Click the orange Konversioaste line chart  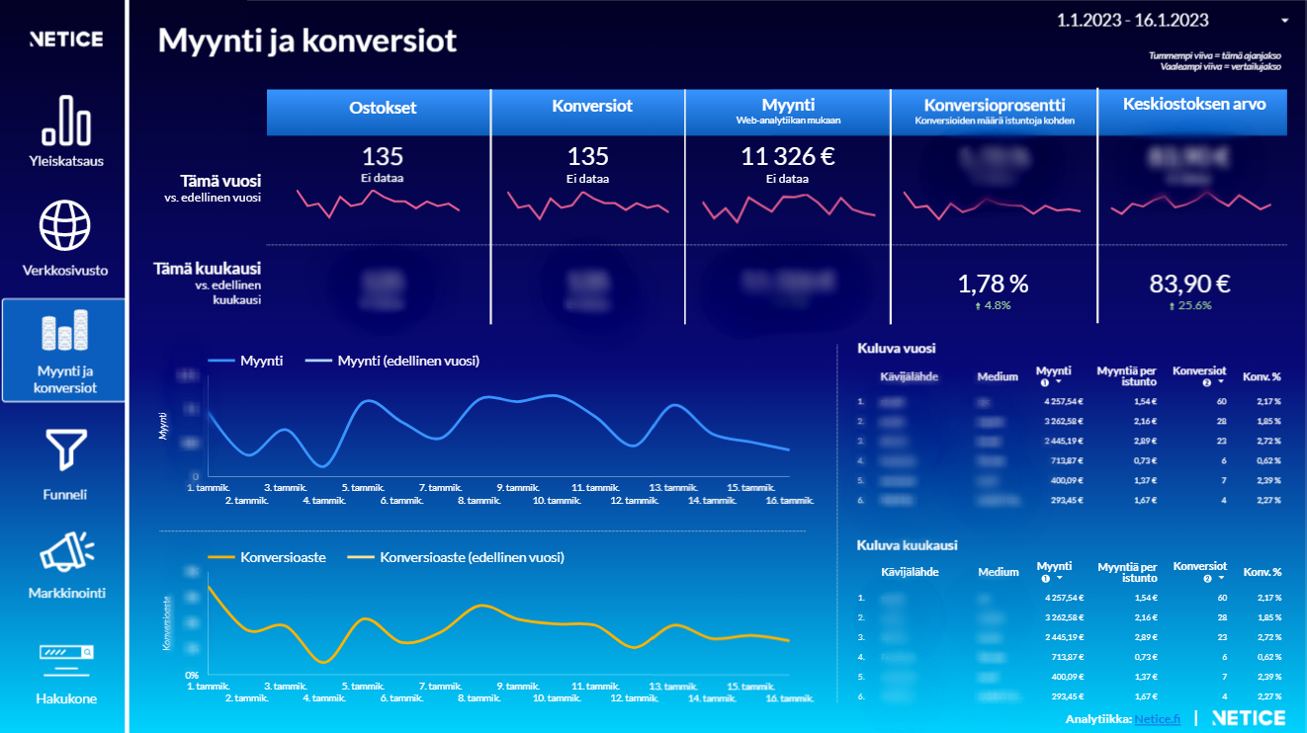(x=498, y=622)
